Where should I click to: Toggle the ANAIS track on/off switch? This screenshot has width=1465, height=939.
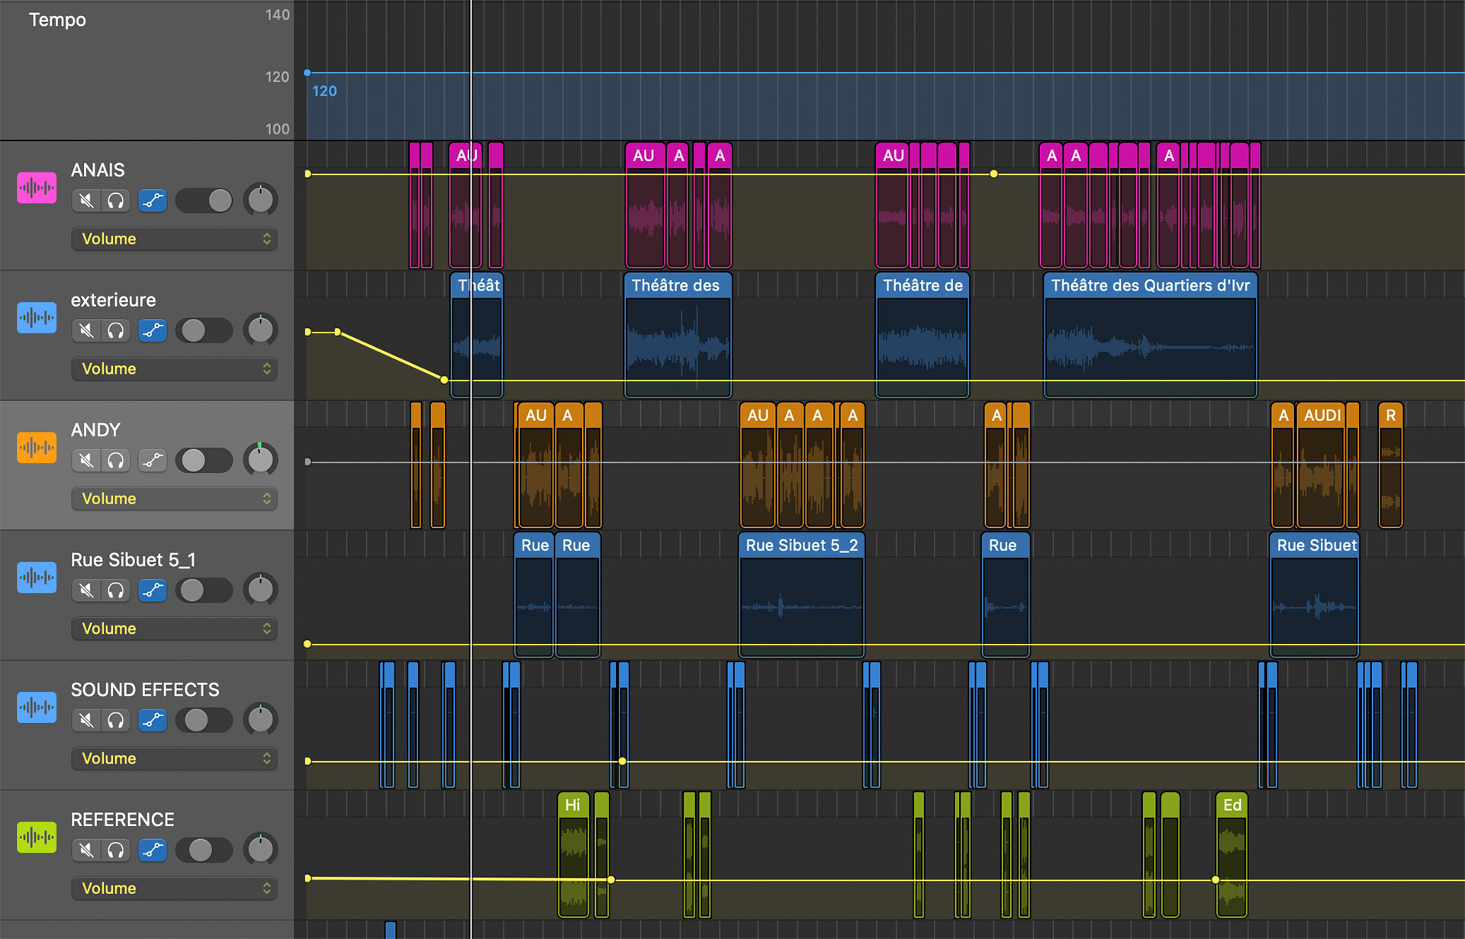coord(204,201)
